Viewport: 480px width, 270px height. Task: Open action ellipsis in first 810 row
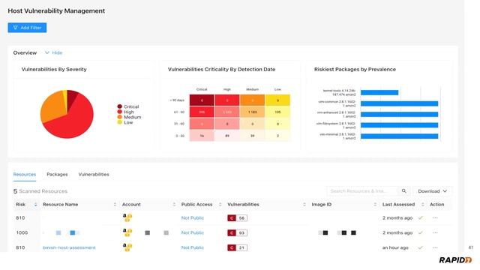(x=435, y=218)
